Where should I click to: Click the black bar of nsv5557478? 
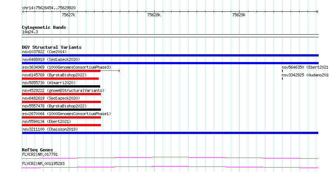[61, 110]
